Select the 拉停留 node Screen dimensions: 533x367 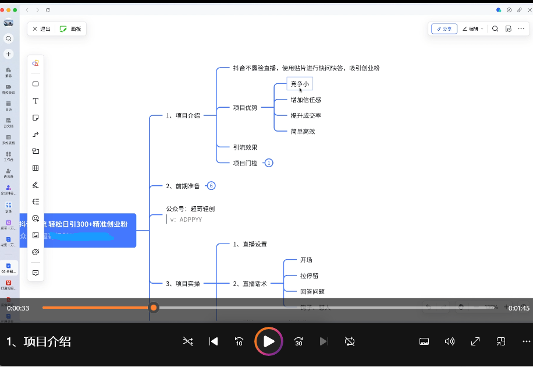[309, 276]
